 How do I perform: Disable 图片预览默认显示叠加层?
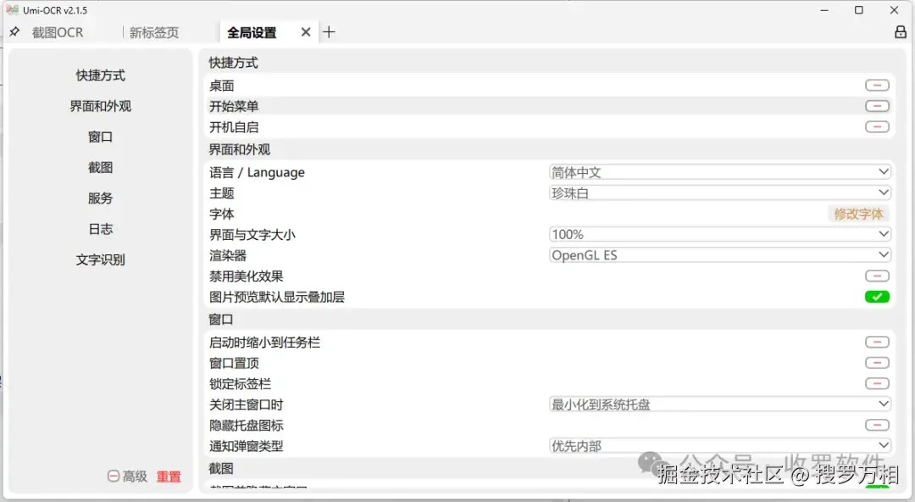[877, 296]
